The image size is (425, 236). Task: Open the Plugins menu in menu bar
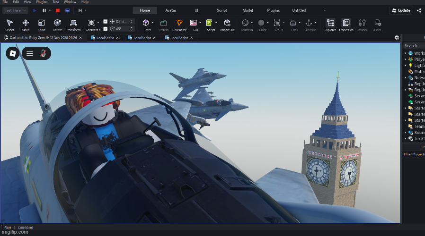(x=42, y=2)
